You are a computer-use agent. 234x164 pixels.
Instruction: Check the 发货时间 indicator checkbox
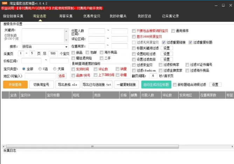(x=73, y=69)
